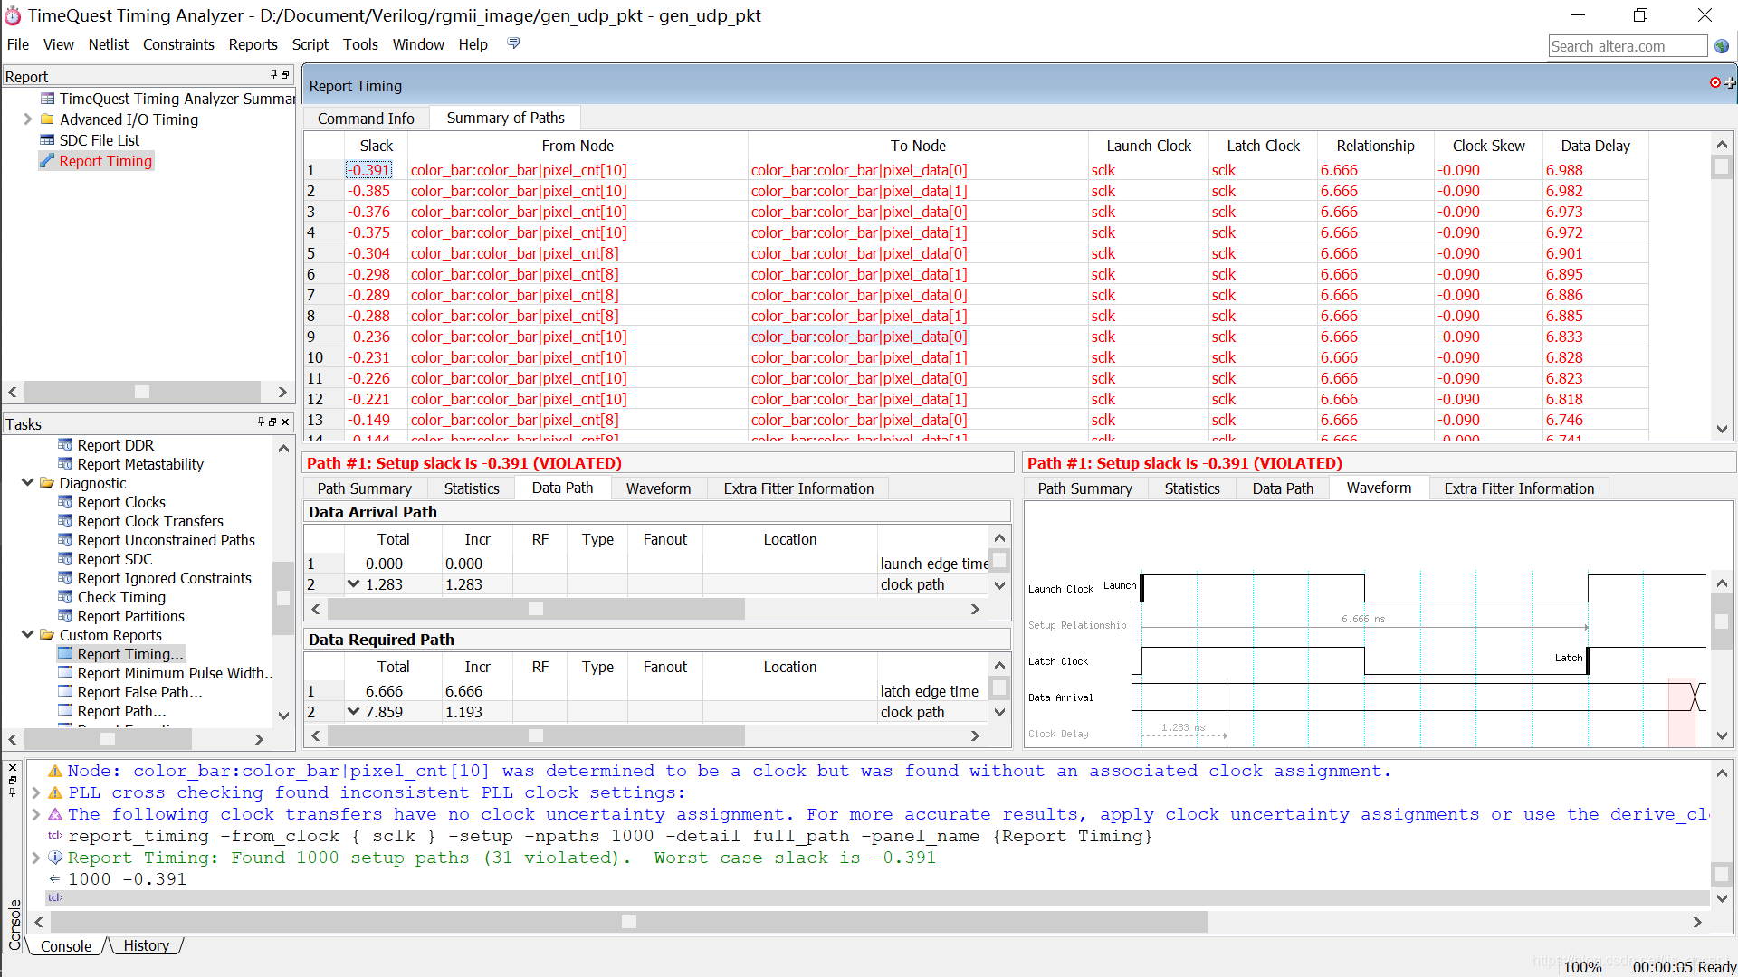Click the Report Timing arrow icon in Report tree
The height and width of the screenshot is (977, 1738).
[47, 161]
